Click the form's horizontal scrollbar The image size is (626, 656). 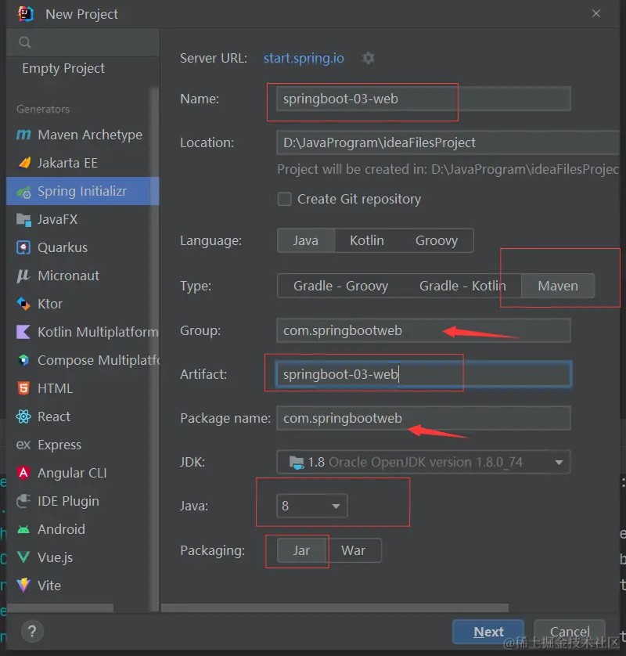pos(335,608)
